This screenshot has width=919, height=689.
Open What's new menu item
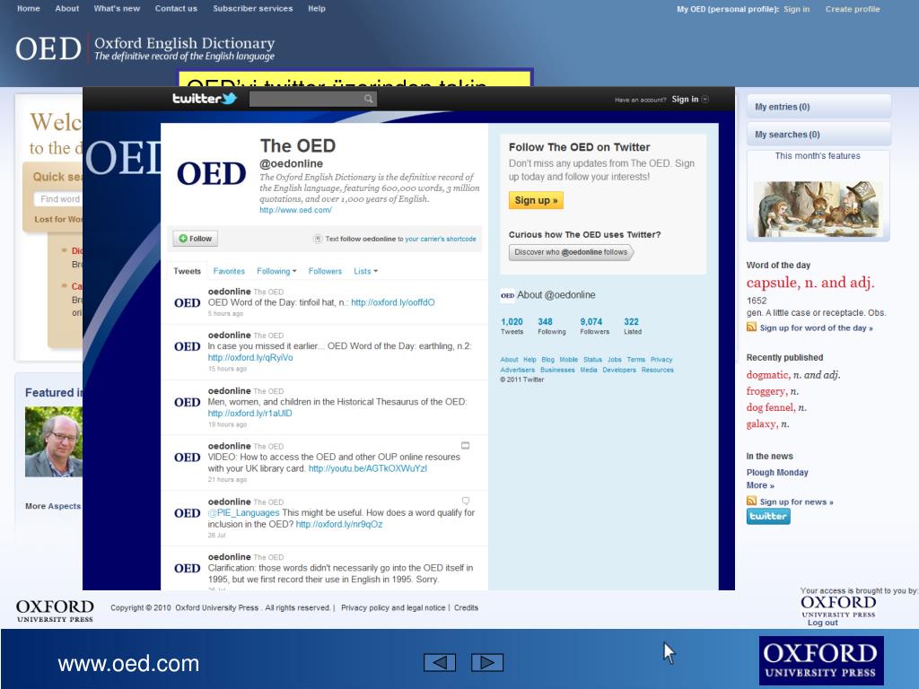click(x=117, y=9)
